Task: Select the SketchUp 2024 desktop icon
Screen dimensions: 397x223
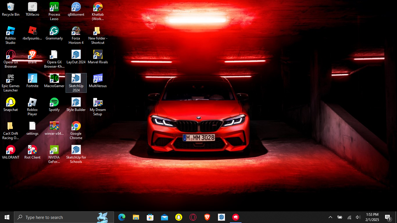Action: click(76, 83)
